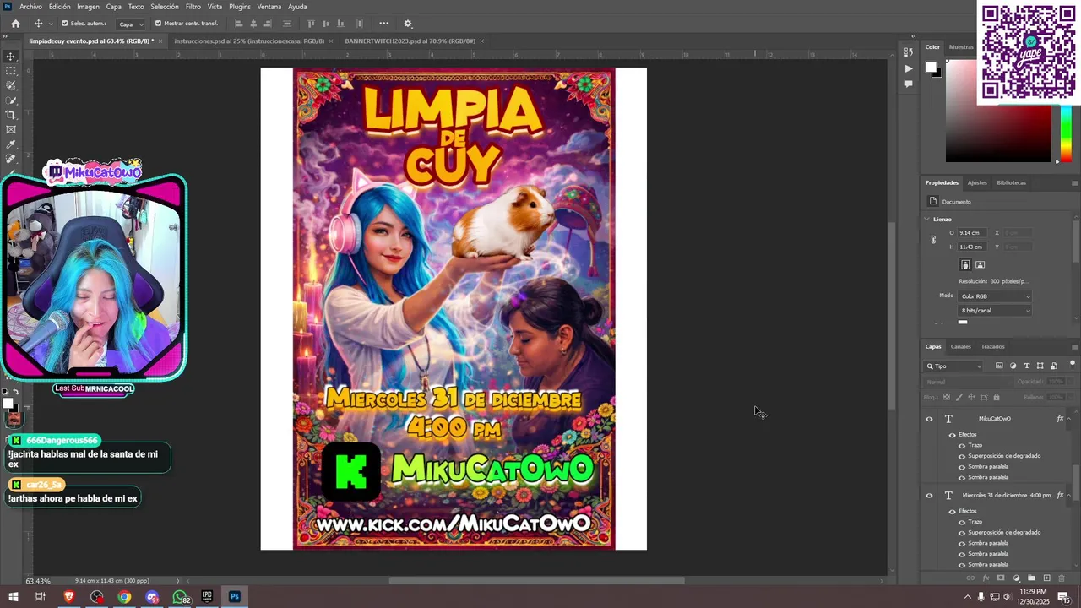The height and width of the screenshot is (608, 1081).
Task: Open the Color RGB mode dropdown
Action: 995,296
